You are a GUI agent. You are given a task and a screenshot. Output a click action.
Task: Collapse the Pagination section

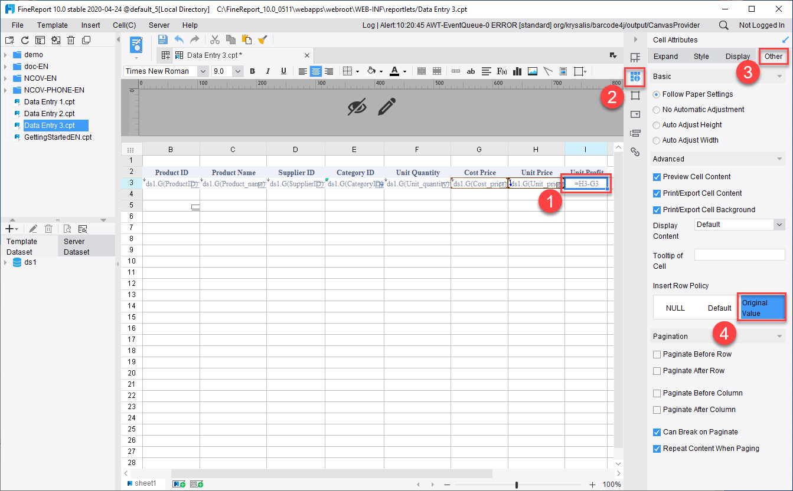point(781,336)
